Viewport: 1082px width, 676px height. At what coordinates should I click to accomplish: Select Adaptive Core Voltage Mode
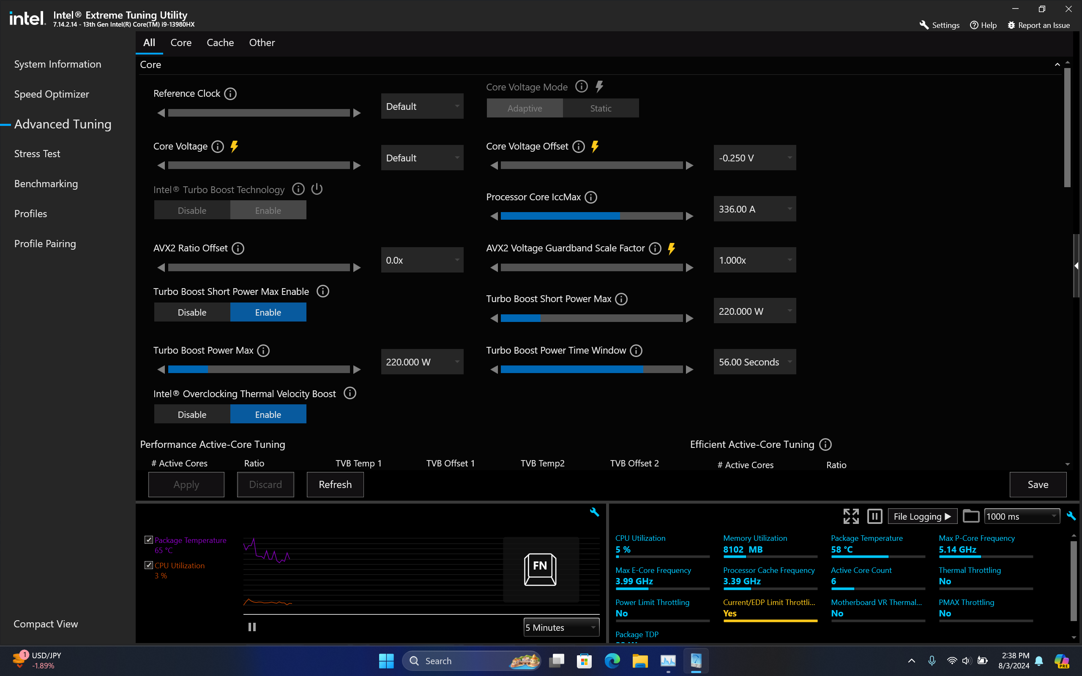pyautogui.click(x=525, y=108)
